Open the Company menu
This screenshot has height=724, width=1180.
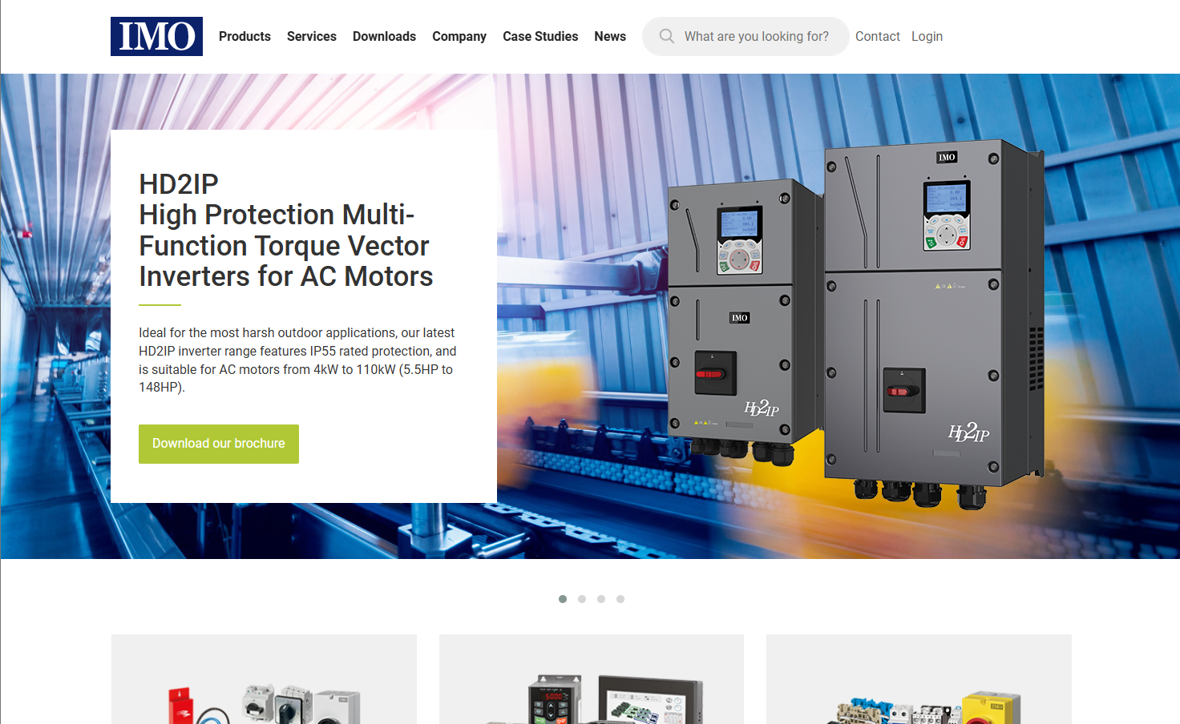(459, 37)
